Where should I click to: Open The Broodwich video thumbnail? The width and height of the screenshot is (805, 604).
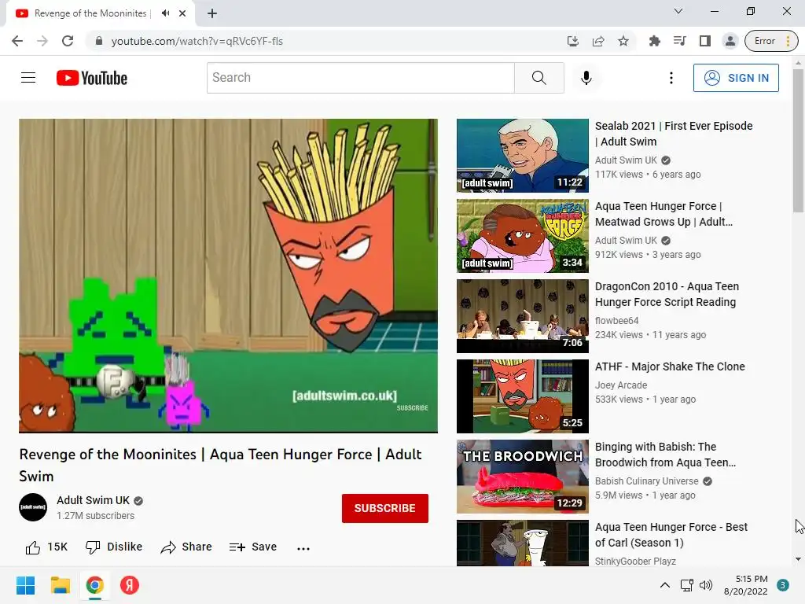(523, 477)
